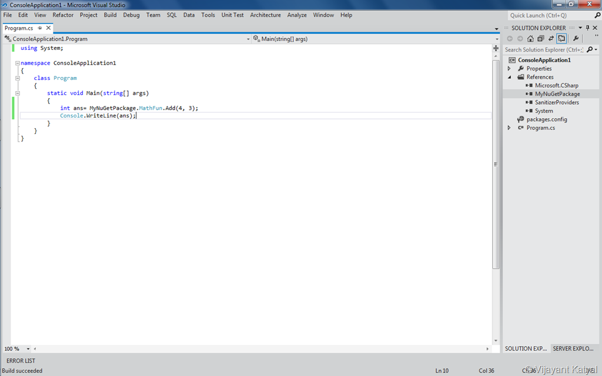Viewport: 602px width, 376px height.
Task: Select packages.config file
Action: click(x=546, y=119)
